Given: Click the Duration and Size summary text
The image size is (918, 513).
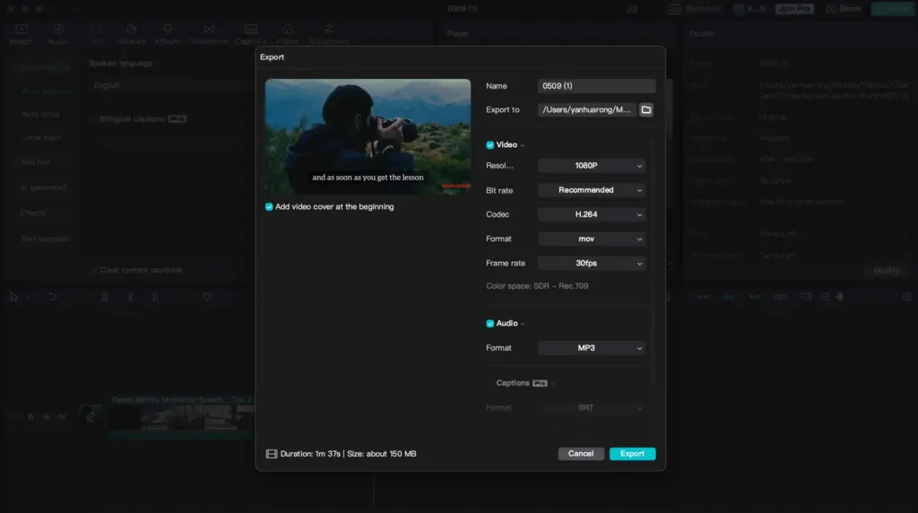Looking at the screenshot, I should (x=349, y=454).
